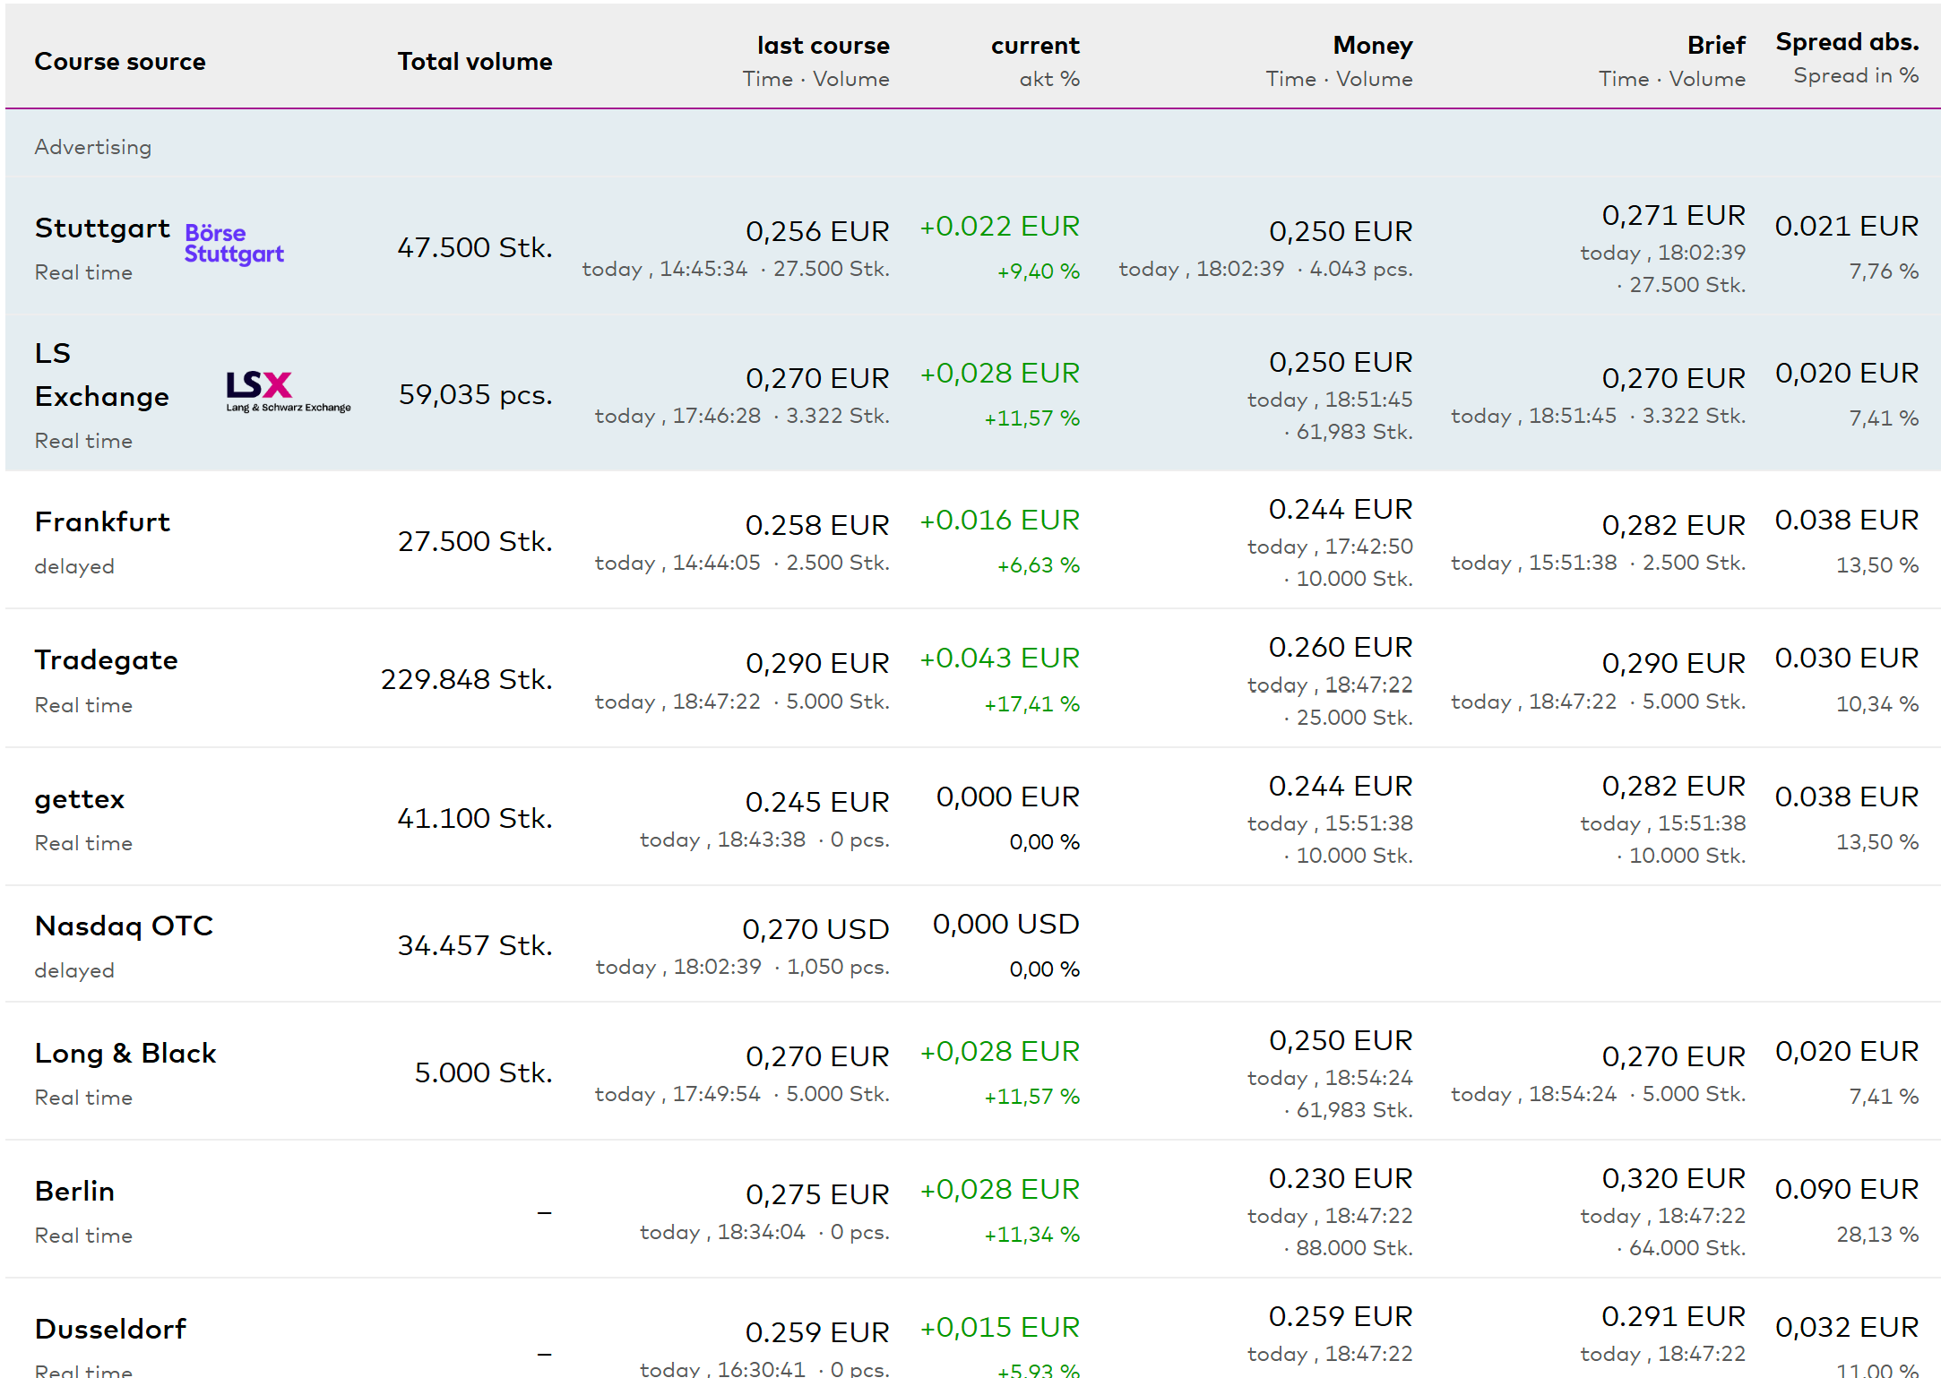
Task: Click Berlin percentage +11,34 %
Action: click(x=1031, y=1235)
